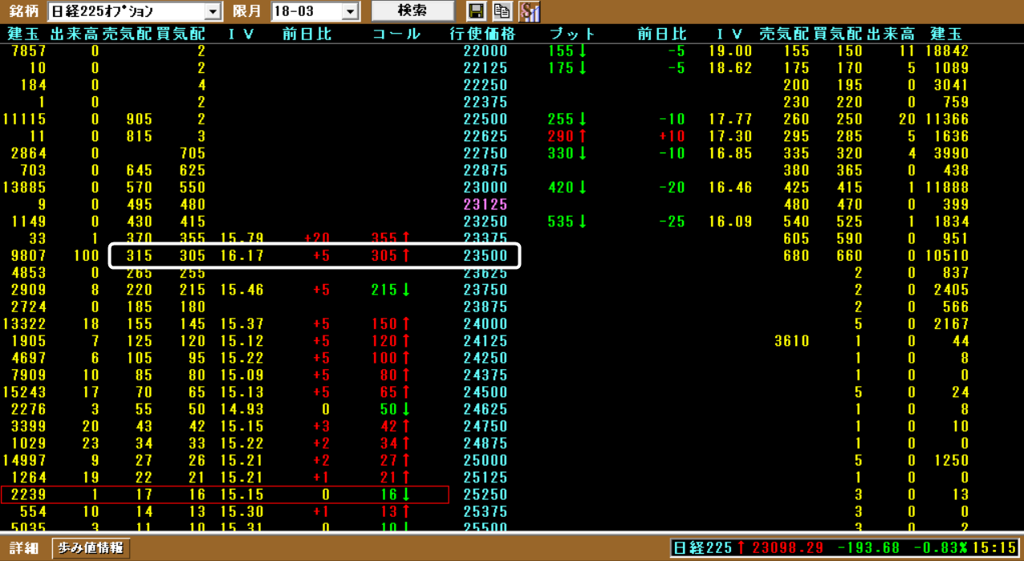This screenshot has width=1024, height=561.
Task: Click the copy pages icon
Action: pyautogui.click(x=502, y=11)
